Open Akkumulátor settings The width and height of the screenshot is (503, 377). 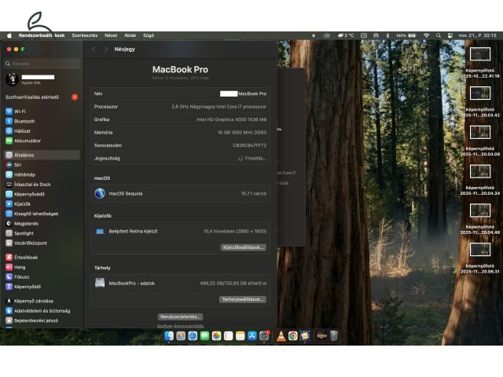click(23, 141)
